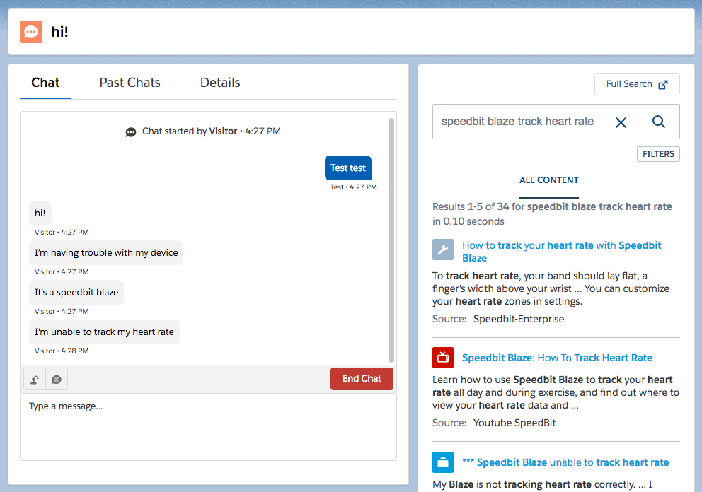Expand the FILTERS options

click(658, 154)
